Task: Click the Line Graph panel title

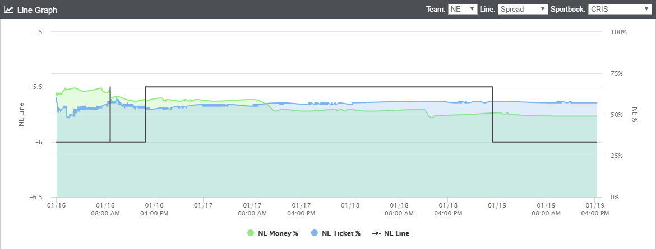Action: point(37,10)
